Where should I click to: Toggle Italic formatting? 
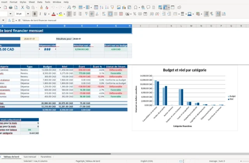coord(40,14)
